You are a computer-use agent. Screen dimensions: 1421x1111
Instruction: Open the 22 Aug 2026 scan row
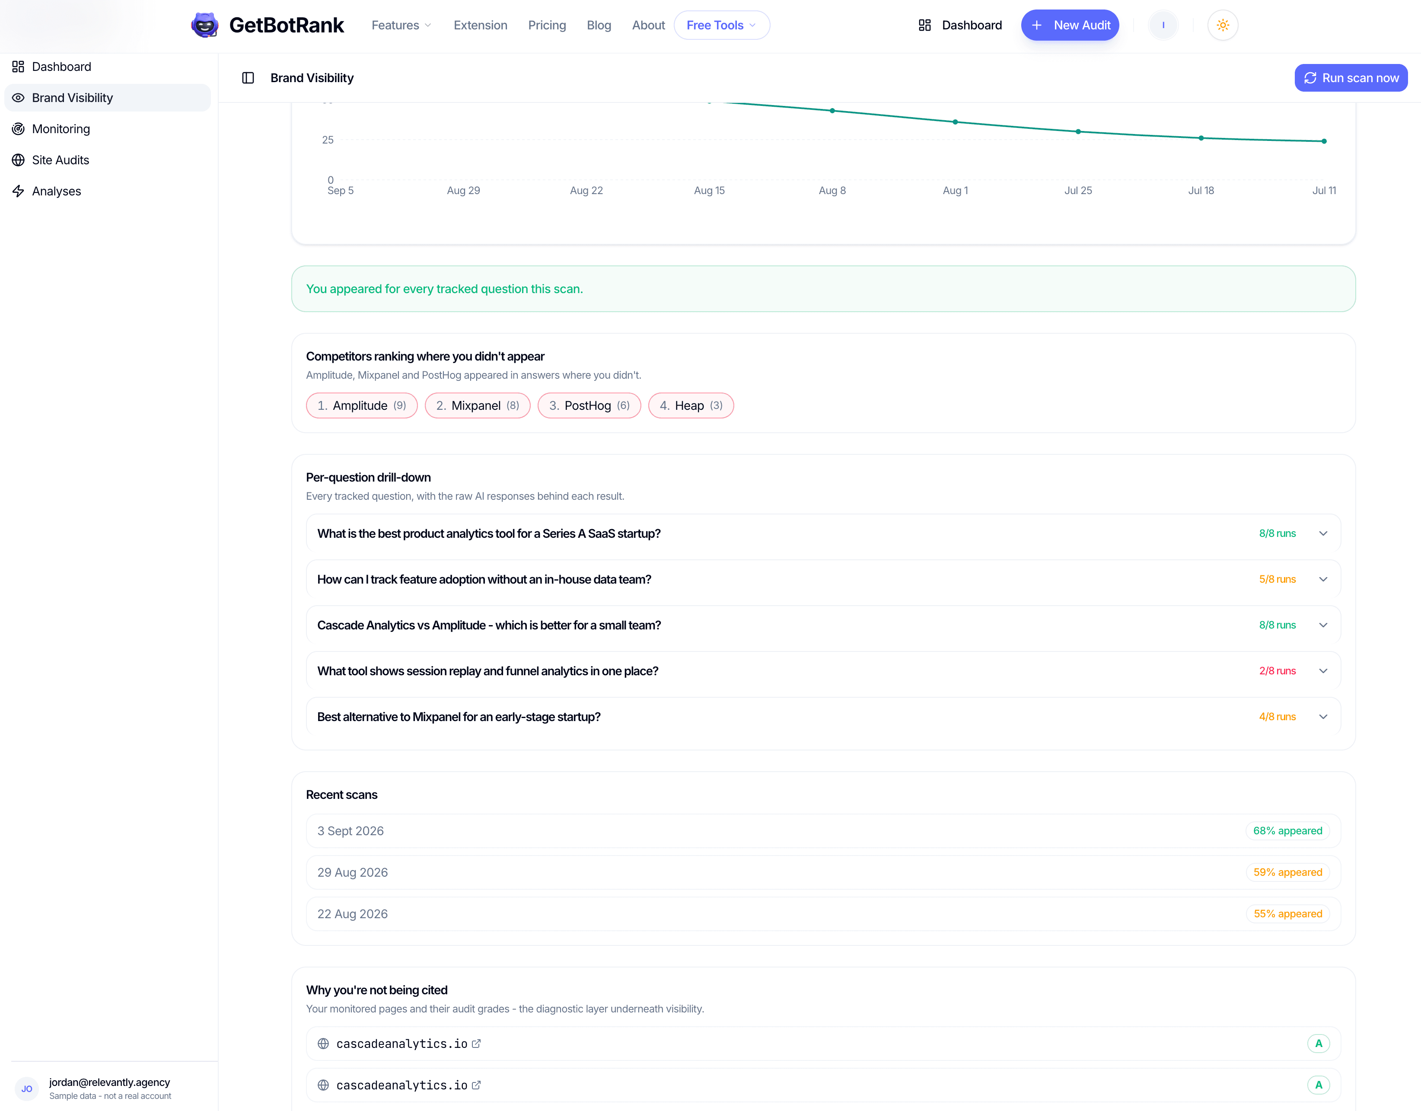[x=823, y=914]
